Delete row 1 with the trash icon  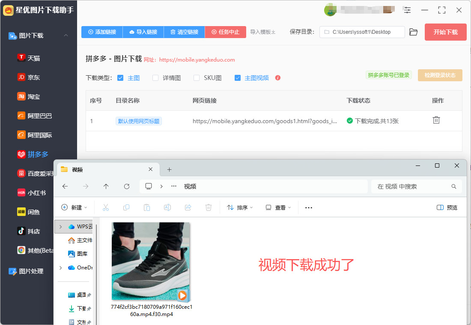(x=436, y=120)
